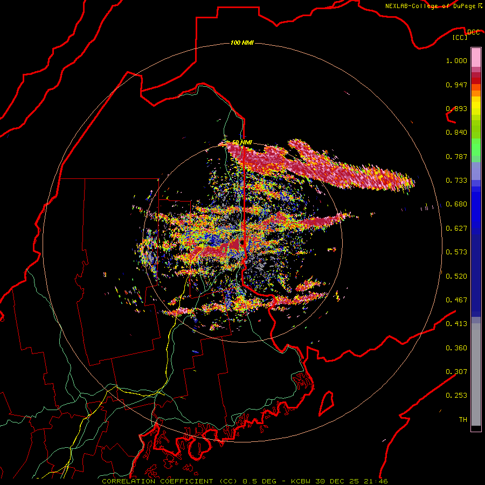Image resolution: width=485 pixels, height=485 pixels.
Task: Click the 100 NMI range ring label
Action: [x=242, y=43]
